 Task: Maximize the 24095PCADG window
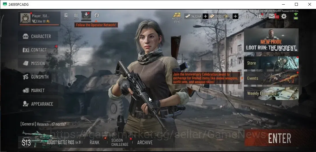click(296, 4)
